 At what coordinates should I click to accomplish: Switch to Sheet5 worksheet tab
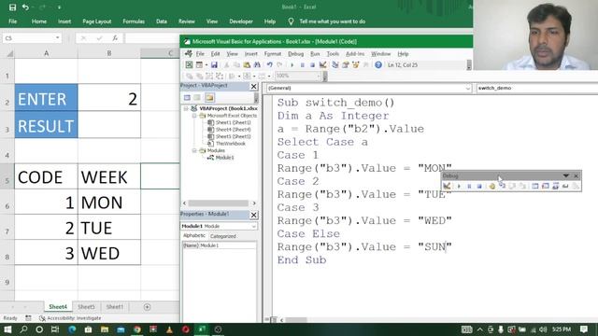coord(86,307)
